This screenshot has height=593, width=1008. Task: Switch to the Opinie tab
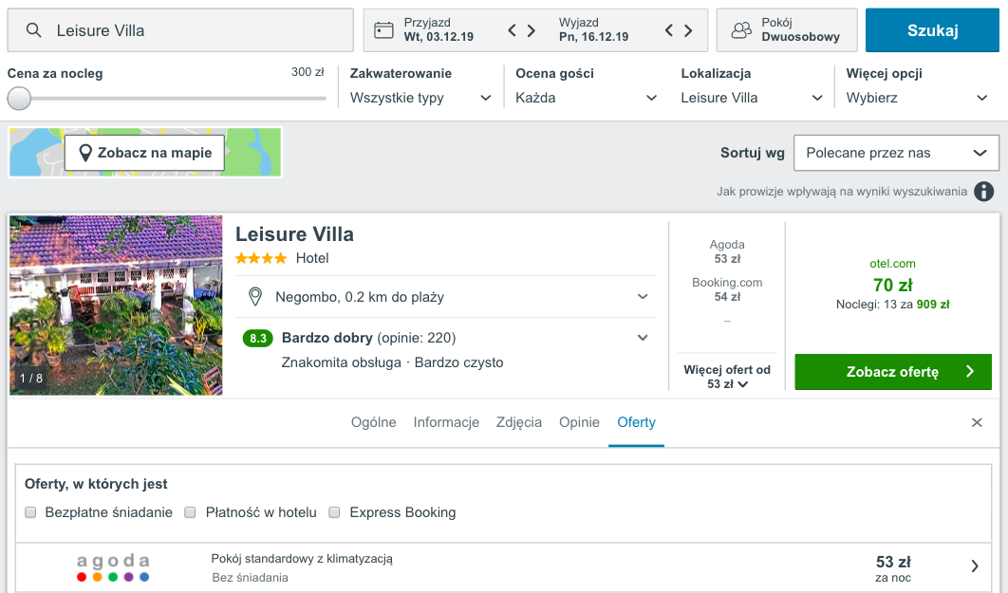point(579,422)
